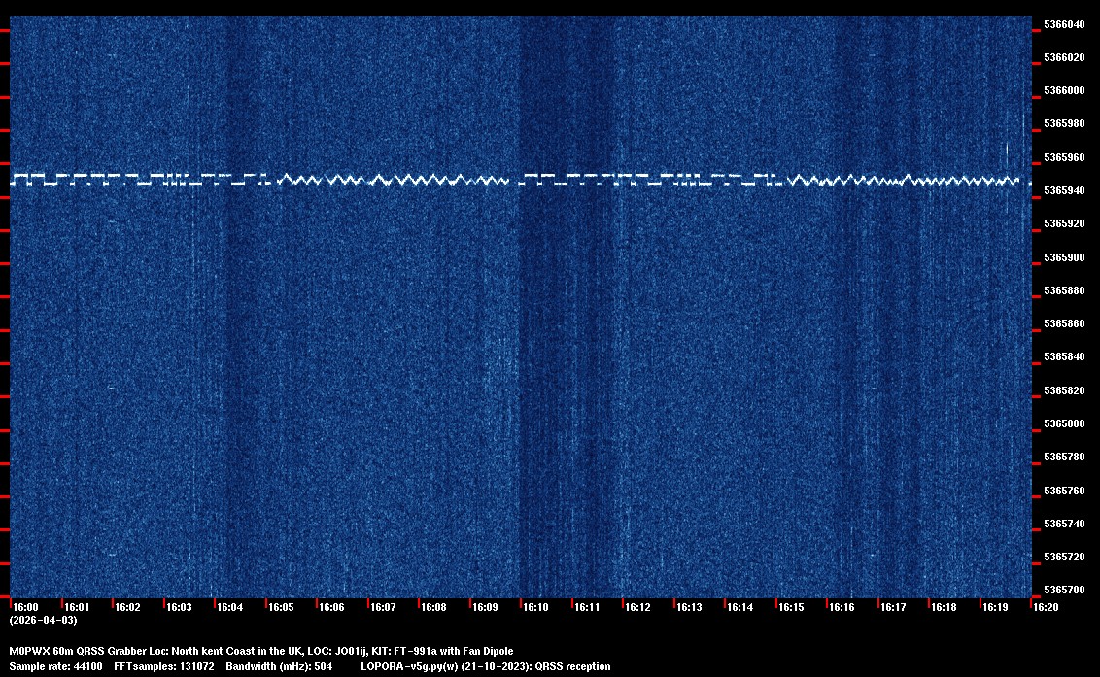Click the 5366040 frequency label
Viewport: 1100px width, 677px height.
[1064, 24]
